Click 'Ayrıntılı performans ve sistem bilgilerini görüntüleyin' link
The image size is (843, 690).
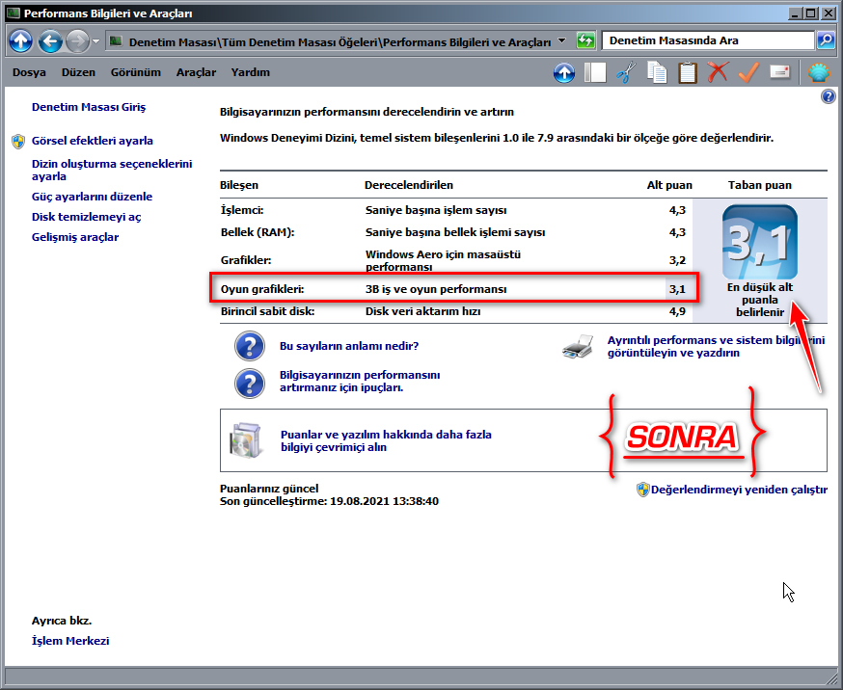[716, 346]
